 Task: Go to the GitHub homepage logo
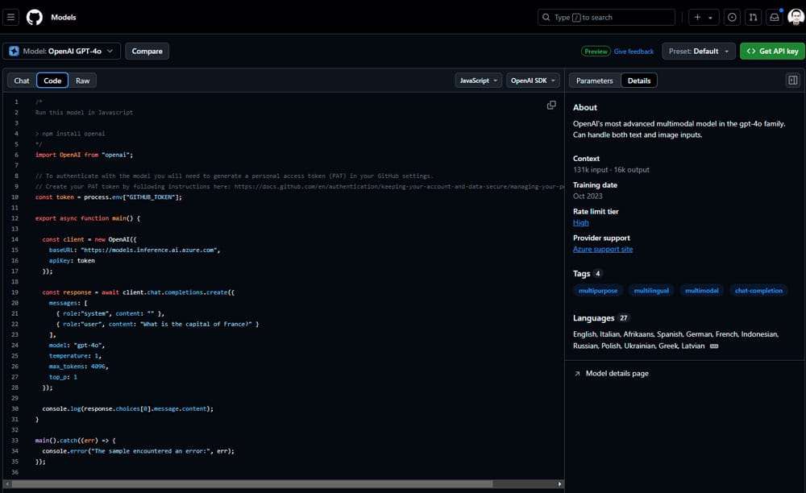pos(35,18)
